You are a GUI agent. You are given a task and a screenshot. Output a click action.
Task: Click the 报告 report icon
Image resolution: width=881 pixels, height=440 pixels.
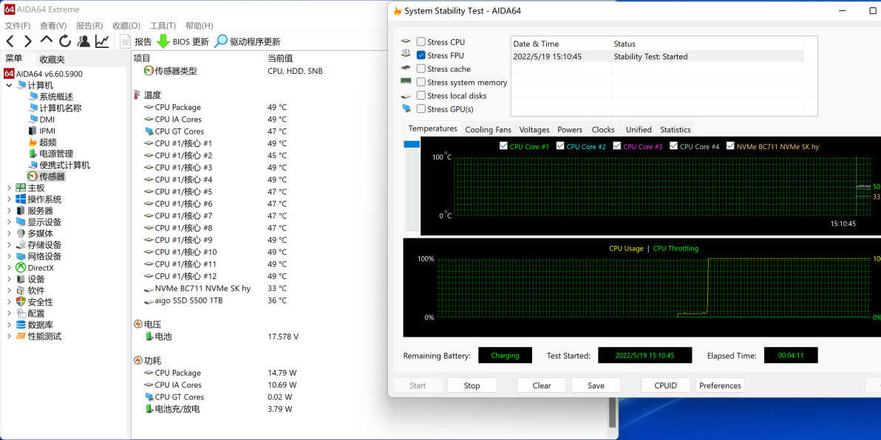[126, 41]
